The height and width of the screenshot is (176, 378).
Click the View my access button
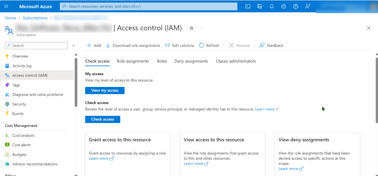pyautogui.click(x=105, y=90)
